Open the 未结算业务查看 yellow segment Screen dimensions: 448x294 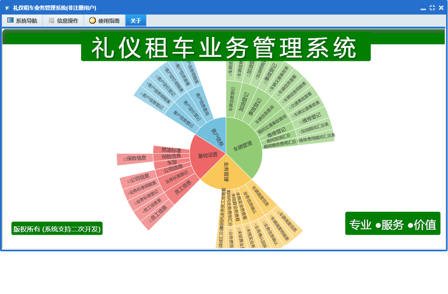[236, 207]
